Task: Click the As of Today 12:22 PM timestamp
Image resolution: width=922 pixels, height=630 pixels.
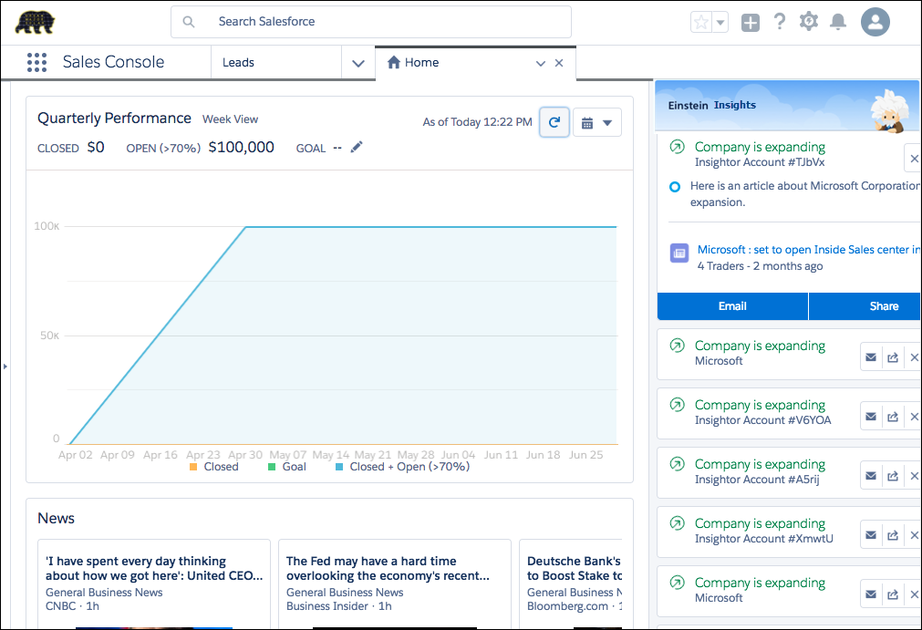Action: coord(478,122)
